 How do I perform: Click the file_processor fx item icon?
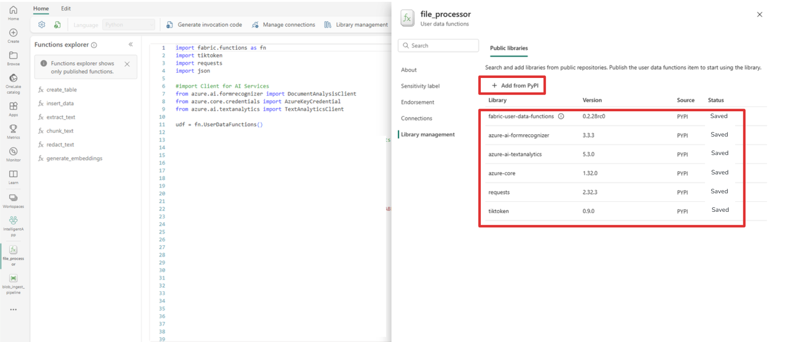[407, 18]
